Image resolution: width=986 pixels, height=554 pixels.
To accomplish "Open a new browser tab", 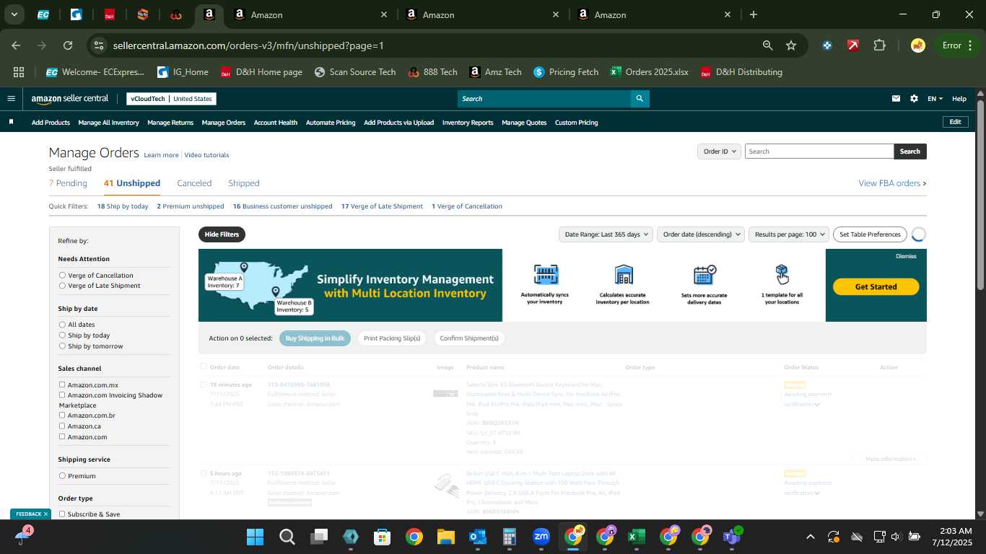I will pyautogui.click(x=754, y=14).
